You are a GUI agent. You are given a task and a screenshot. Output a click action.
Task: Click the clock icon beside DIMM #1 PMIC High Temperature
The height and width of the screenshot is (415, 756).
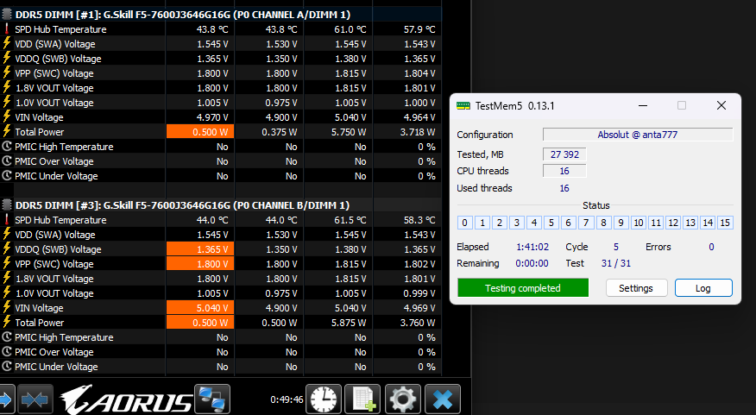pos(7,146)
